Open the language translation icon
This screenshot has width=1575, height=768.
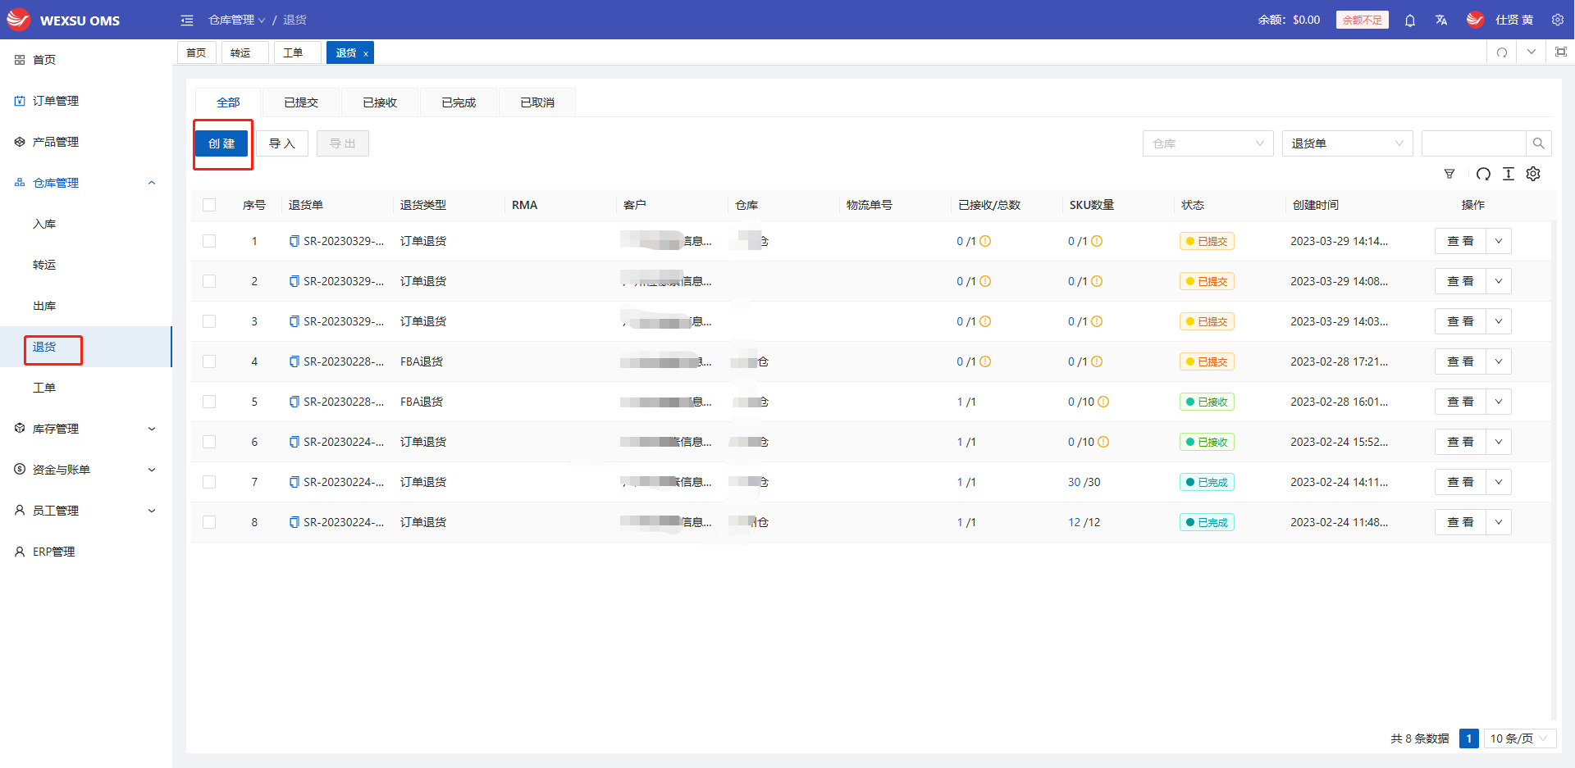tap(1441, 20)
